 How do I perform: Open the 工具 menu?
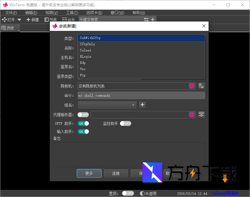click(x=71, y=13)
